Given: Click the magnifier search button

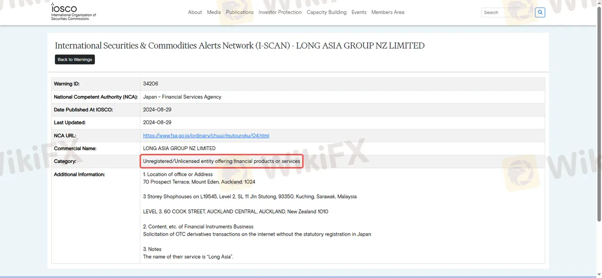Looking at the screenshot, I should [x=540, y=12].
